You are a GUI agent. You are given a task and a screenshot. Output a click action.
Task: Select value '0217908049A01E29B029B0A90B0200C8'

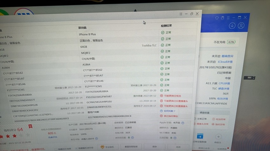110,117
